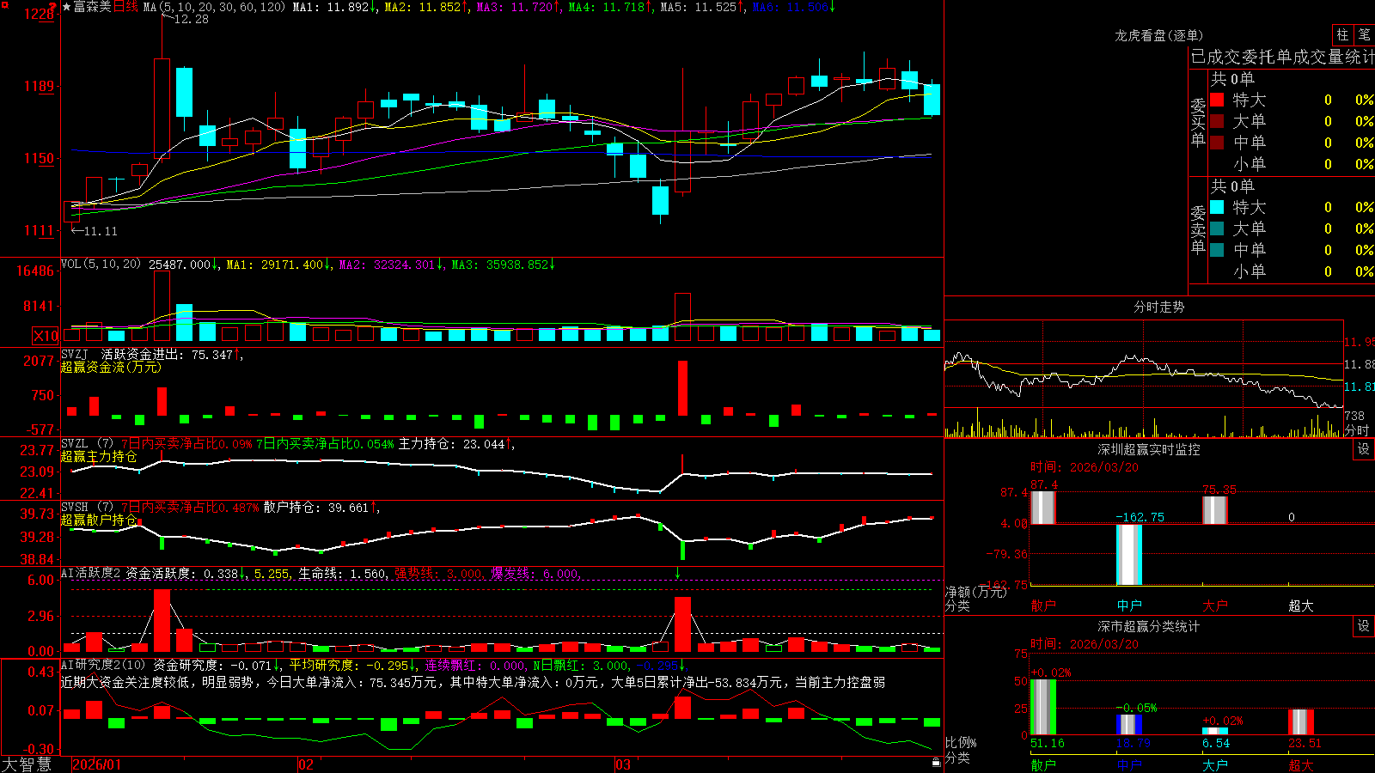The width and height of the screenshot is (1375, 773).
Task: Click the red square icon at top-left corner
Action: pyautogui.click(x=4, y=4)
